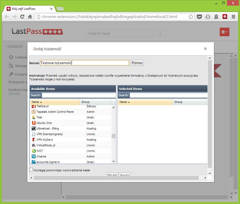
Task: Click the Test item icon
Action: [34, 117]
